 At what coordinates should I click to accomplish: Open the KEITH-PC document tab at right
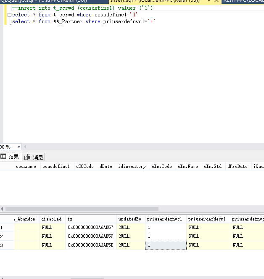click(x=243, y=1)
